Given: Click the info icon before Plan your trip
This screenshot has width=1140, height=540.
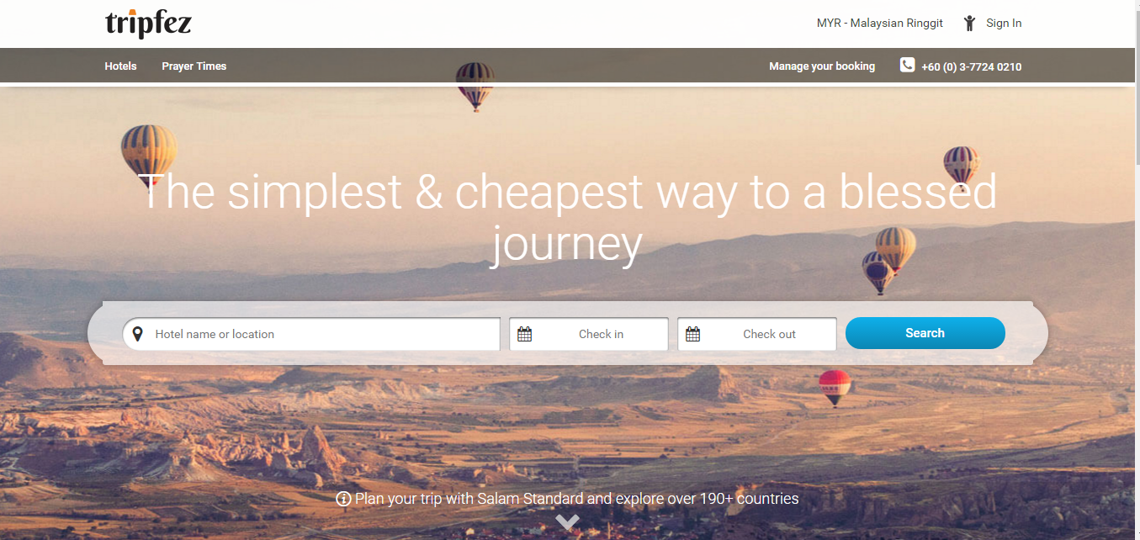Looking at the screenshot, I should pyautogui.click(x=343, y=499).
